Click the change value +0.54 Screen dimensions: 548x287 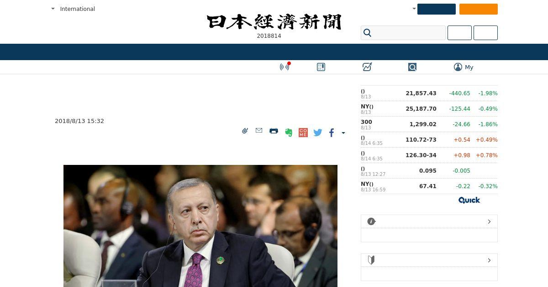(x=462, y=140)
